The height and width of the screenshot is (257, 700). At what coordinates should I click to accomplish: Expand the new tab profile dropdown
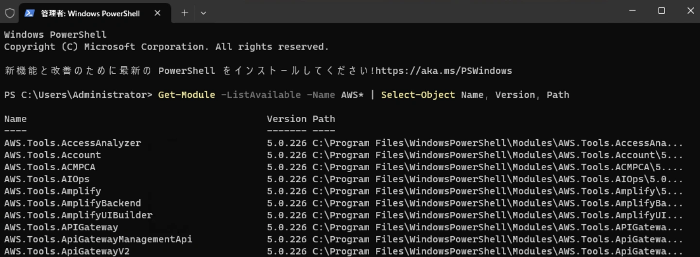click(204, 13)
